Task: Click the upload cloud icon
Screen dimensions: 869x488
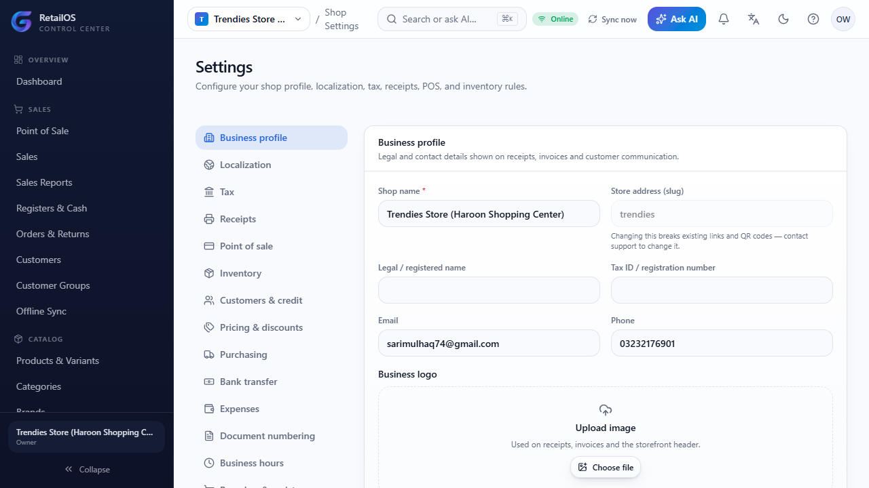Action: click(x=606, y=410)
